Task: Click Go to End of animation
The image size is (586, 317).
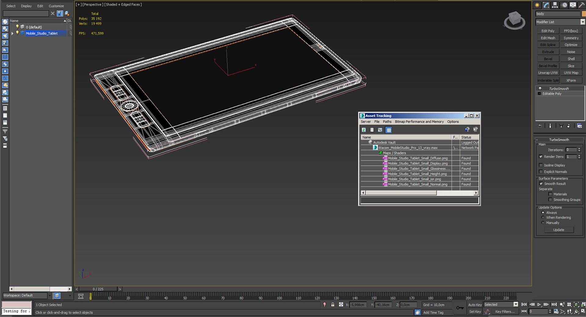Action: coord(554,304)
